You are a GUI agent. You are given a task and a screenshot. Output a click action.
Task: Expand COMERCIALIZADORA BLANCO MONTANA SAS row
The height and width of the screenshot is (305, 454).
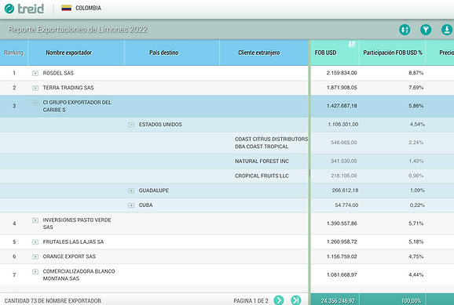tap(35, 271)
